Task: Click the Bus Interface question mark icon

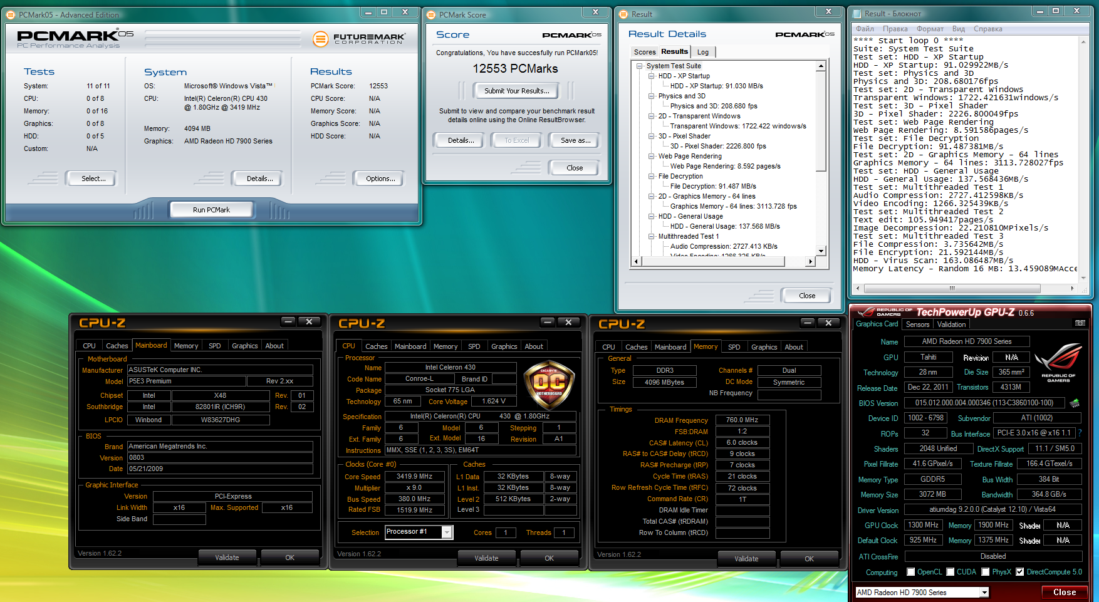Action: (1080, 433)
